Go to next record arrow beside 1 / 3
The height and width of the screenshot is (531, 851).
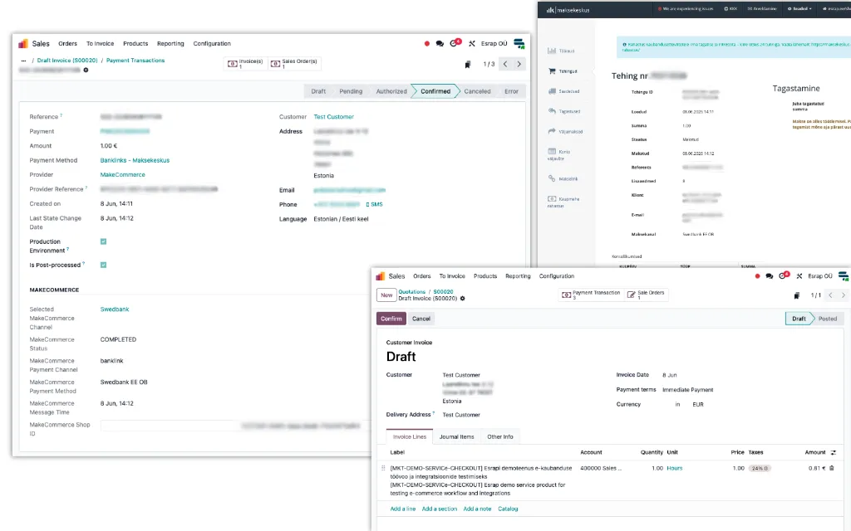[x=519, y=64]
